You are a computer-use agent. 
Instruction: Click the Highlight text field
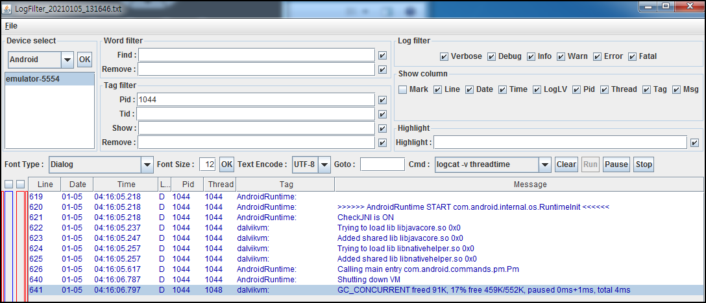(x=560, y=142)
